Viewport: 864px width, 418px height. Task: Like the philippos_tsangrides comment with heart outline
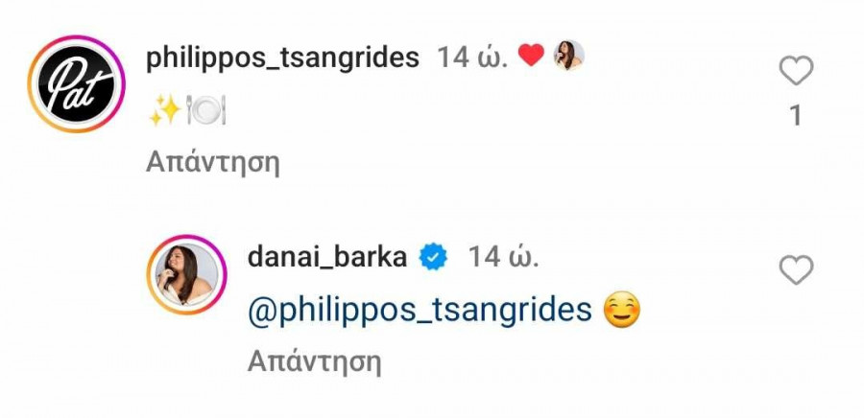click(x=796, y=71)
